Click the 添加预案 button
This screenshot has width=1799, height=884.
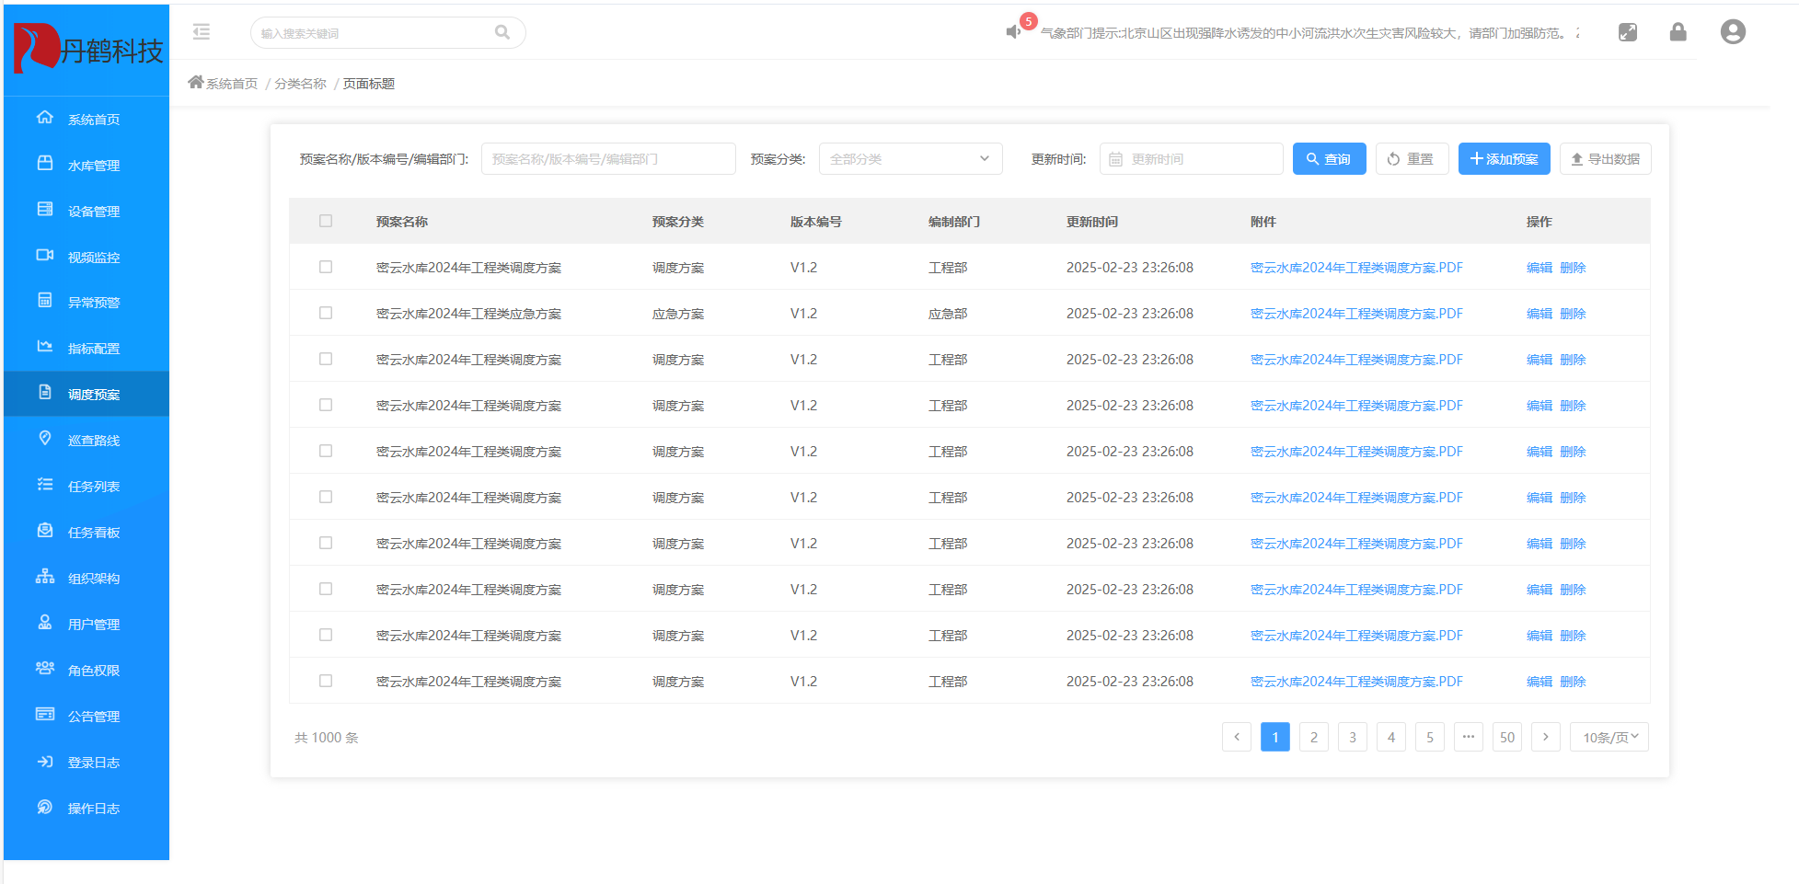click(1505, 159)
